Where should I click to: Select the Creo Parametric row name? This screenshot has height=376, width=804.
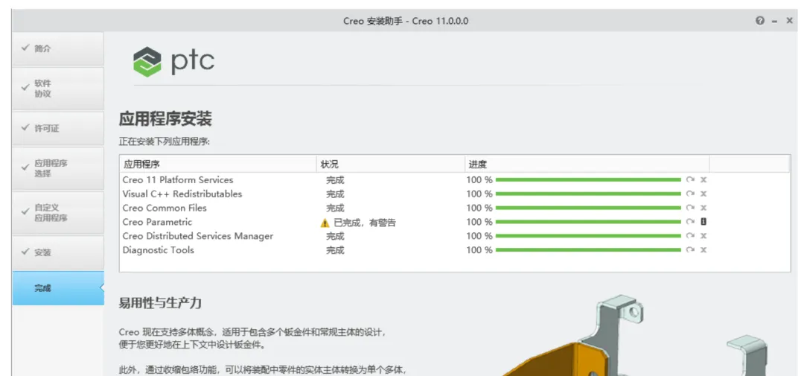[157, 222]
